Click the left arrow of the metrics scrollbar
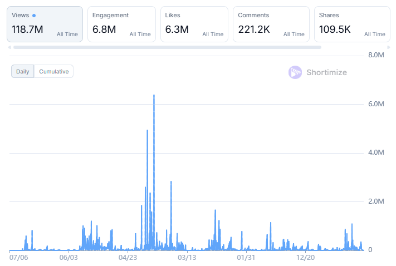Viewport: 396px width, 266px height. point(9,47)
